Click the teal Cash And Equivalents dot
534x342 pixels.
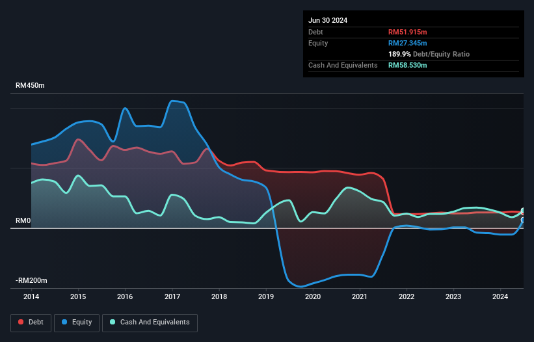pos(113,322)
